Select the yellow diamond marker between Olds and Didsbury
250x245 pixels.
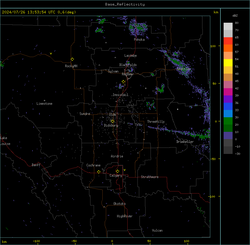pos(113,121)
